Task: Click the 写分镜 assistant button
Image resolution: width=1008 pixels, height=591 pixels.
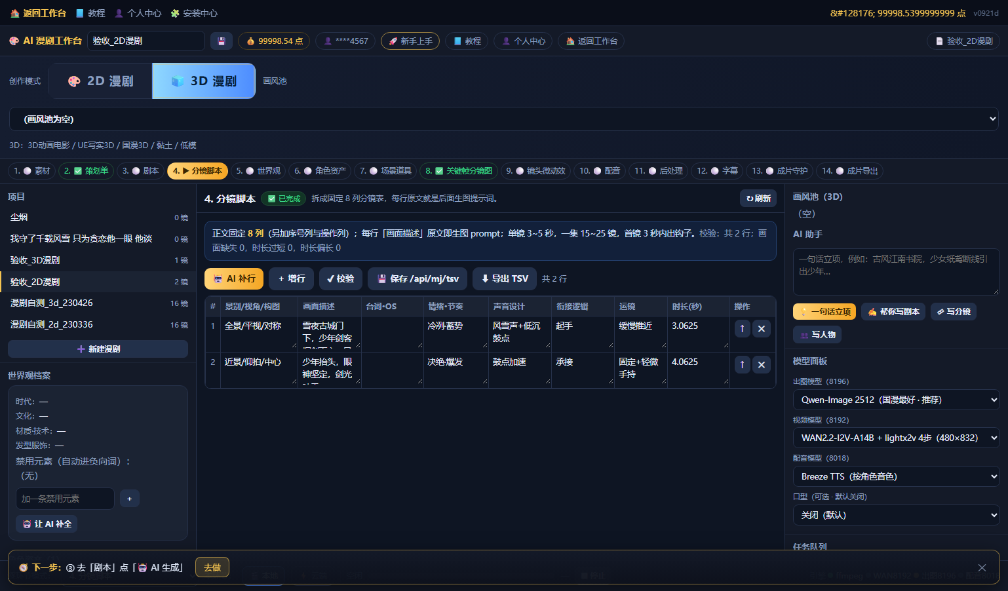Action: (954, 311)
